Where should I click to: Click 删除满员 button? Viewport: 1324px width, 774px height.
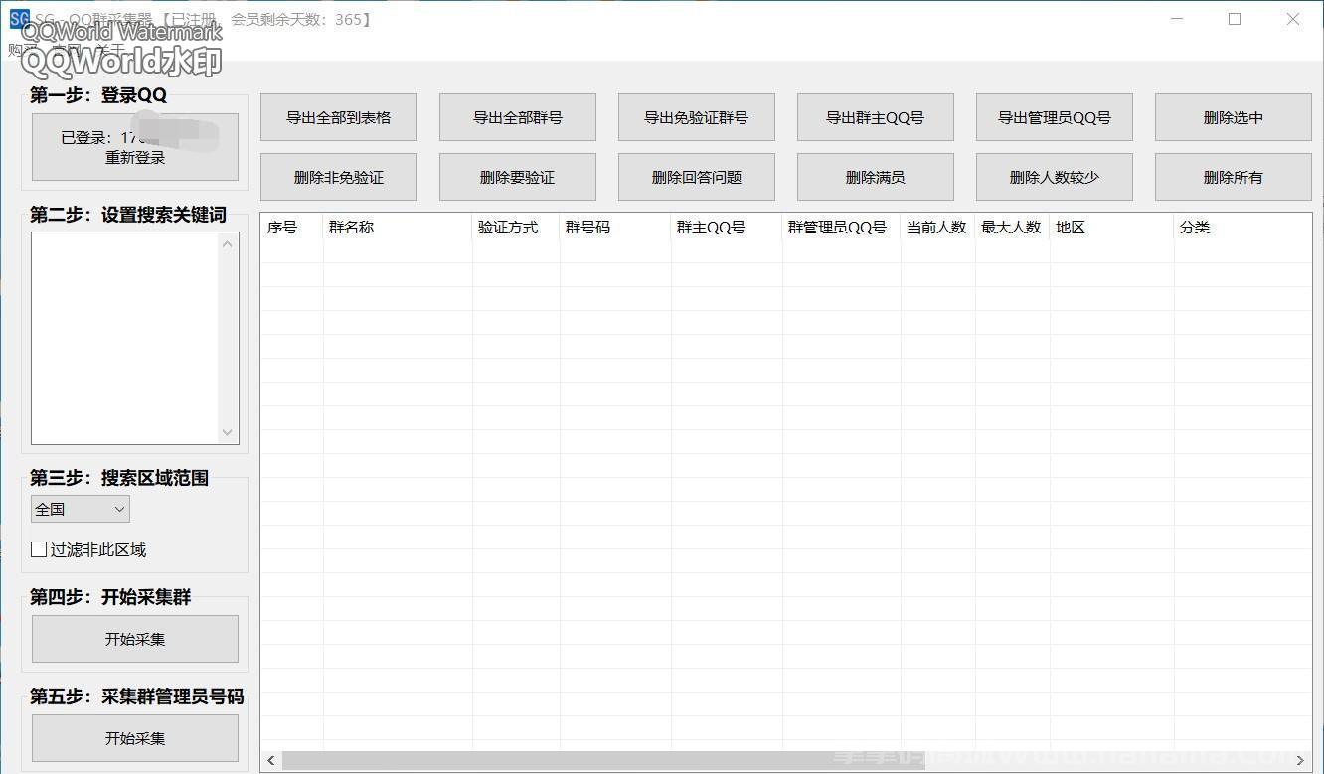click(876, 177)
